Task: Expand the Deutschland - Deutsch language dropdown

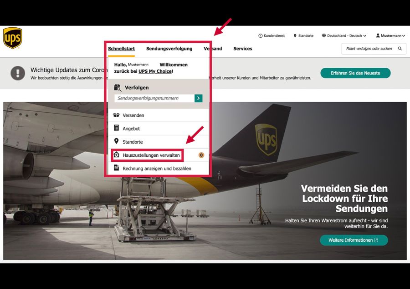Action: pyautogui.click(x=344, y=36)
